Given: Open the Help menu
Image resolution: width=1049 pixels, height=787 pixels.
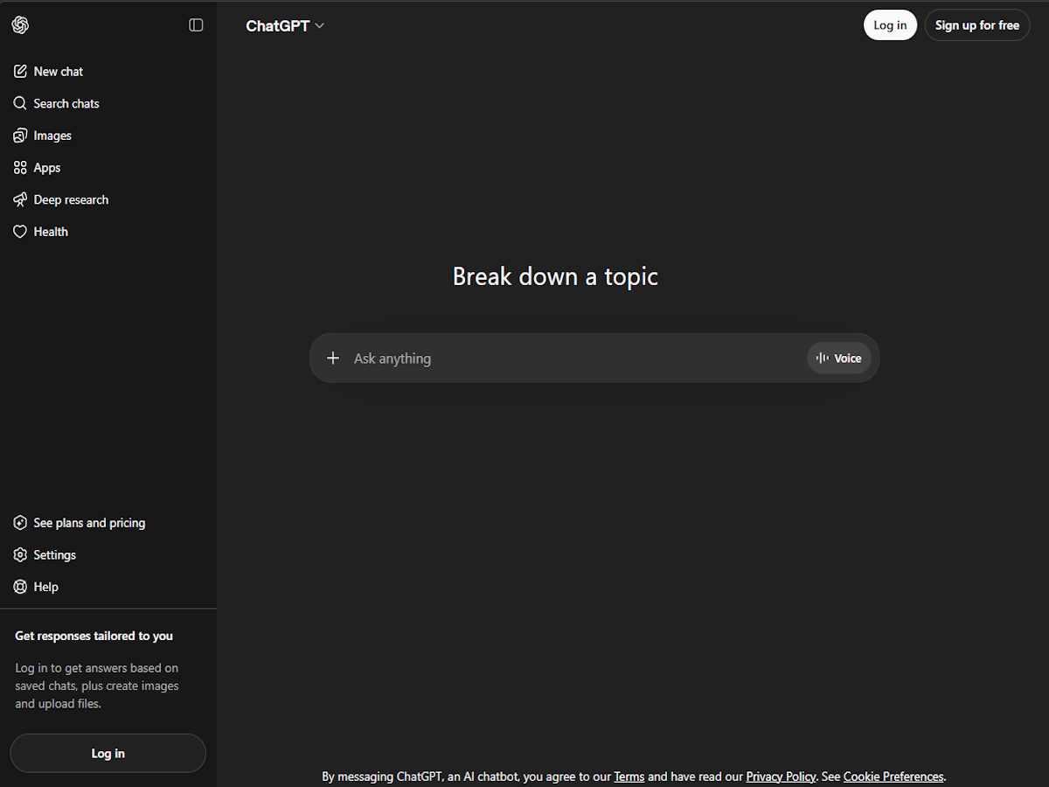Looking at the screenshot, I should click(45, 586).
